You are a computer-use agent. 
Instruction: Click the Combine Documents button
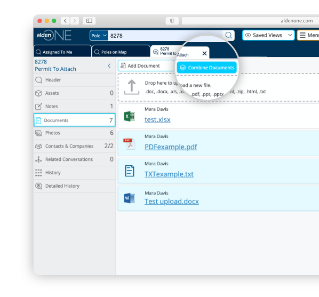point(206,68)
